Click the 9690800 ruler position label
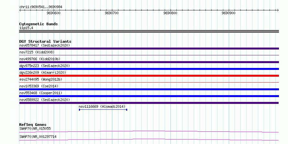The height and width of the screenshot is (144, 288). (170, 13)
